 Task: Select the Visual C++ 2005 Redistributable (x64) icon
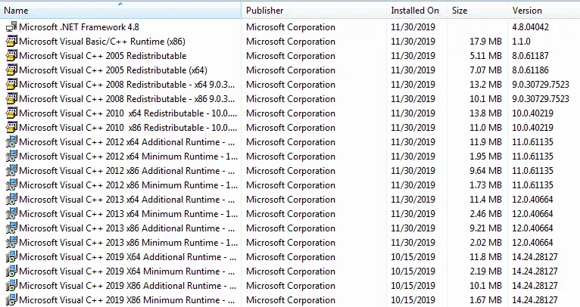click(11, 70)
